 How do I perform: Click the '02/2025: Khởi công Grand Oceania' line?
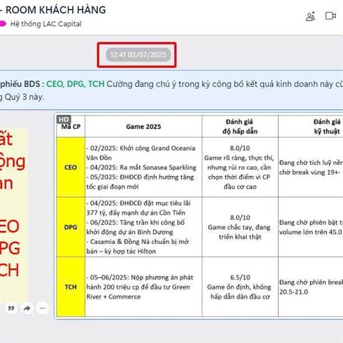click(141, 148)
